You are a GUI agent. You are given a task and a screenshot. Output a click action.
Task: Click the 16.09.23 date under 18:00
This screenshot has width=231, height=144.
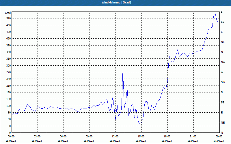pos(167,141)
